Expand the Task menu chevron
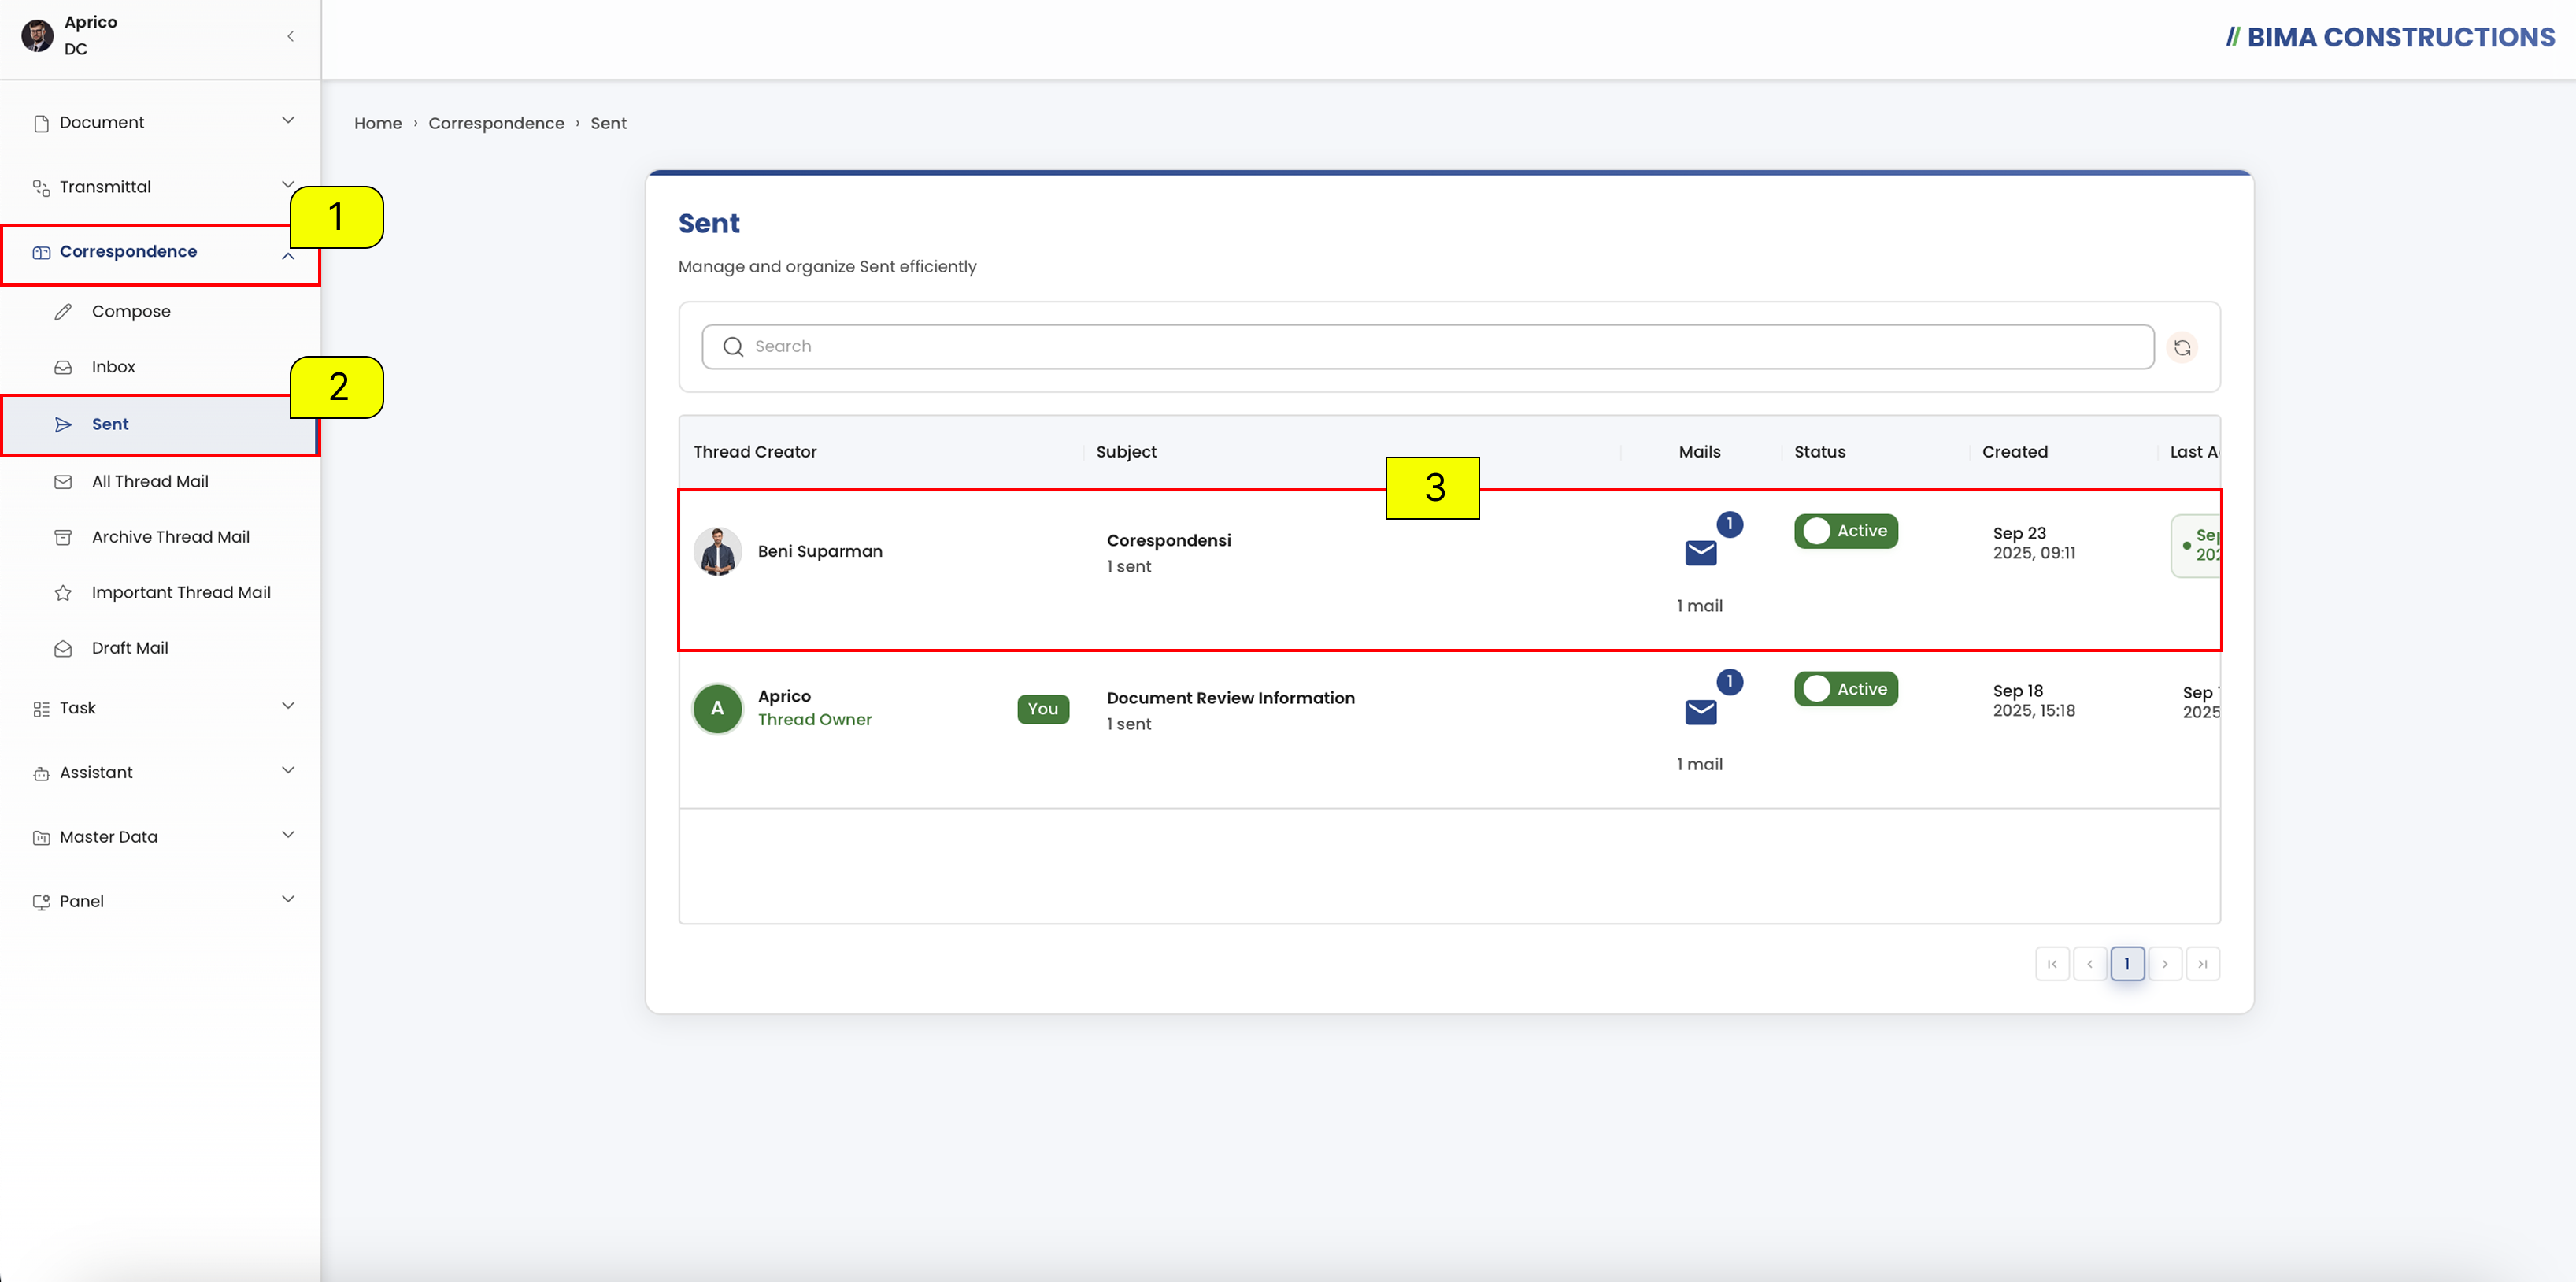 (x=288, y=705)
